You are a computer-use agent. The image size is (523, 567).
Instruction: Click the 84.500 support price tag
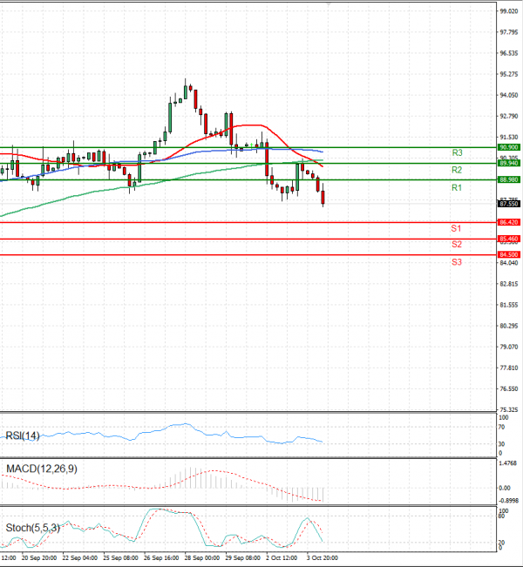coord(509,255)
